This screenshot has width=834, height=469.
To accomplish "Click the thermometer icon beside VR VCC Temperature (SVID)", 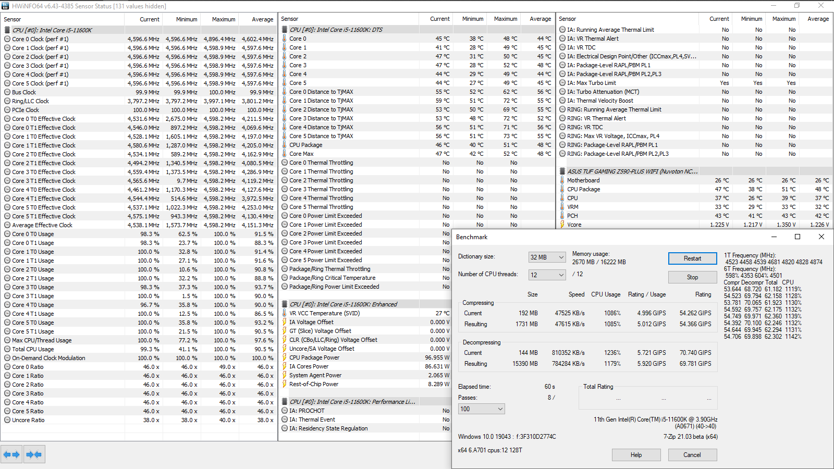I will pyautogui.click(x=285, y=313).
